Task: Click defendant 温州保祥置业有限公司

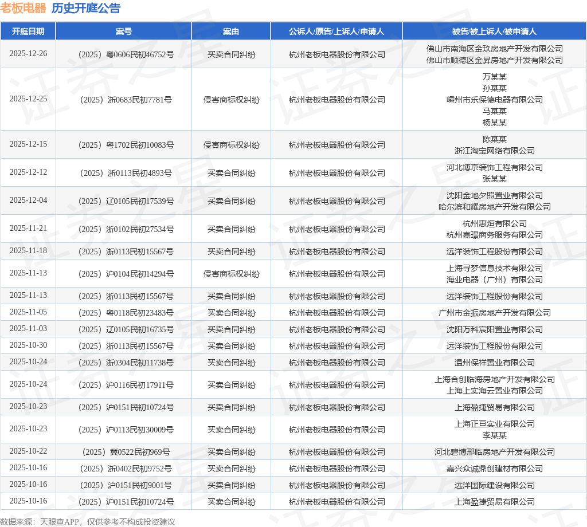Action: pyautogui.click(x=495, y=363)
